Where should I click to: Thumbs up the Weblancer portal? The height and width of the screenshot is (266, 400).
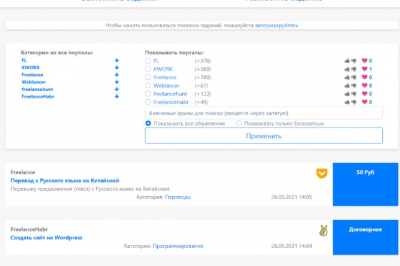(x=347, y=85)
